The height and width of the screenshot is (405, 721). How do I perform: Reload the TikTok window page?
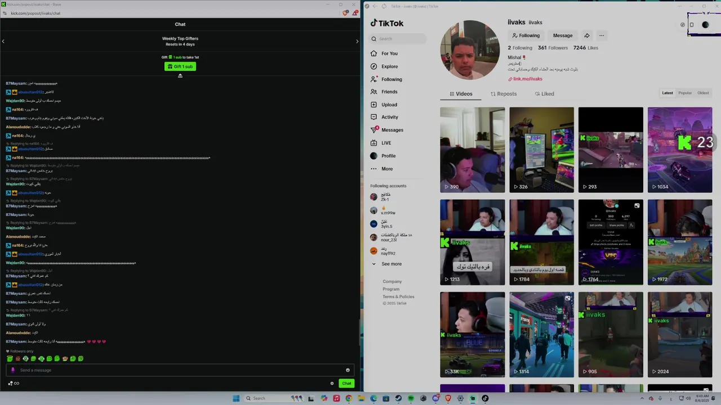tap(384, 6)
